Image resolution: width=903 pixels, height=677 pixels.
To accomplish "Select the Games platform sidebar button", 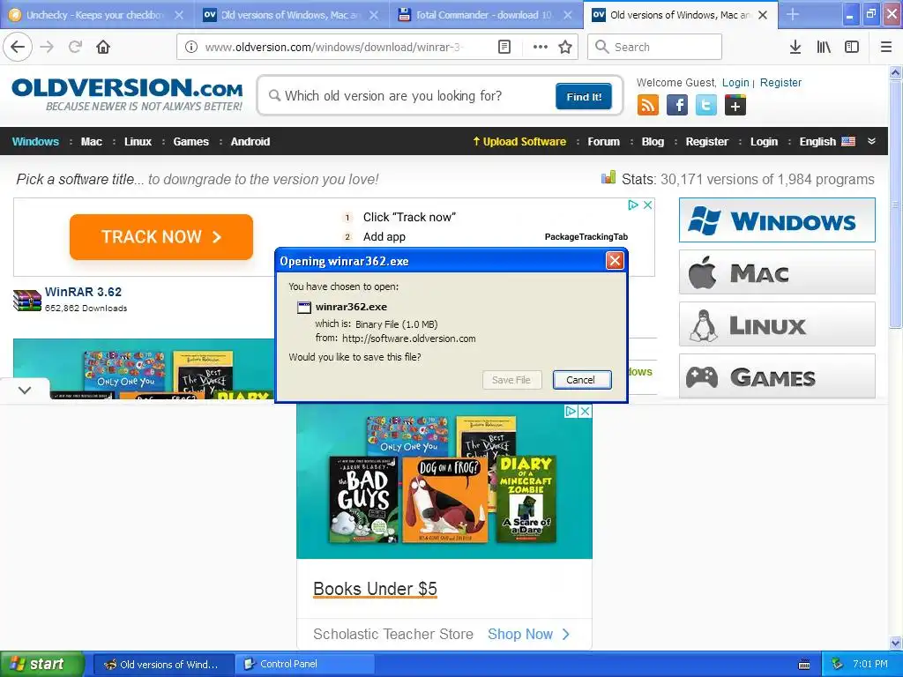I will click(x=777, y=376).
